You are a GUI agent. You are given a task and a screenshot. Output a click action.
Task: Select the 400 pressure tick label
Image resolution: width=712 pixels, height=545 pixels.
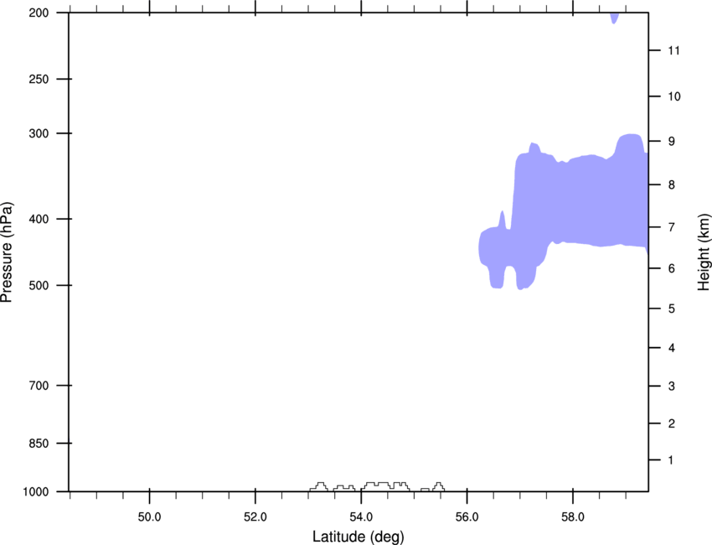39,219
